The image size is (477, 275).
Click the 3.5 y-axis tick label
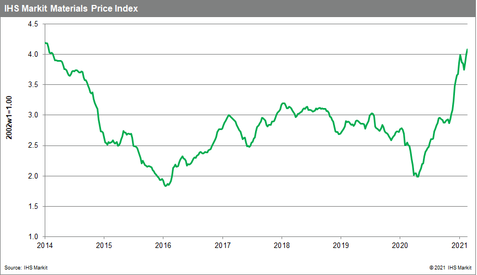click(x=32, y=85)
